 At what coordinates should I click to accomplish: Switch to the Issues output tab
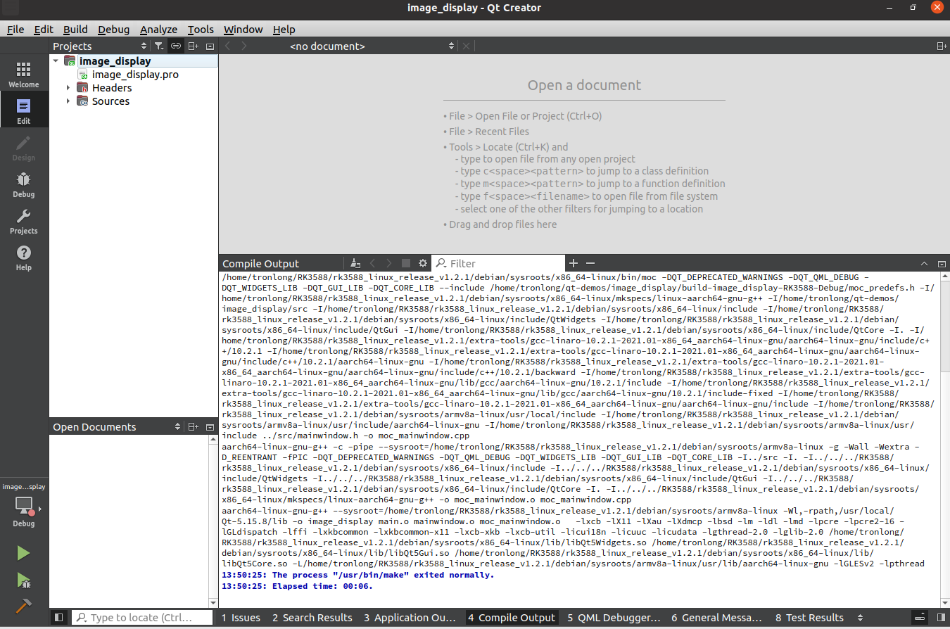pyautogui.click(x=241, y=618)
